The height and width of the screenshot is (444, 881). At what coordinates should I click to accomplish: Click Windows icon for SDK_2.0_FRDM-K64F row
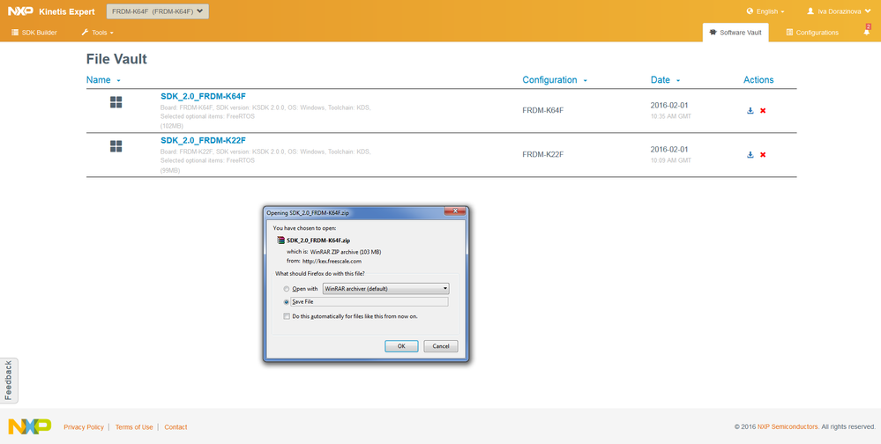pyautogui.click(x=116, y=102)
